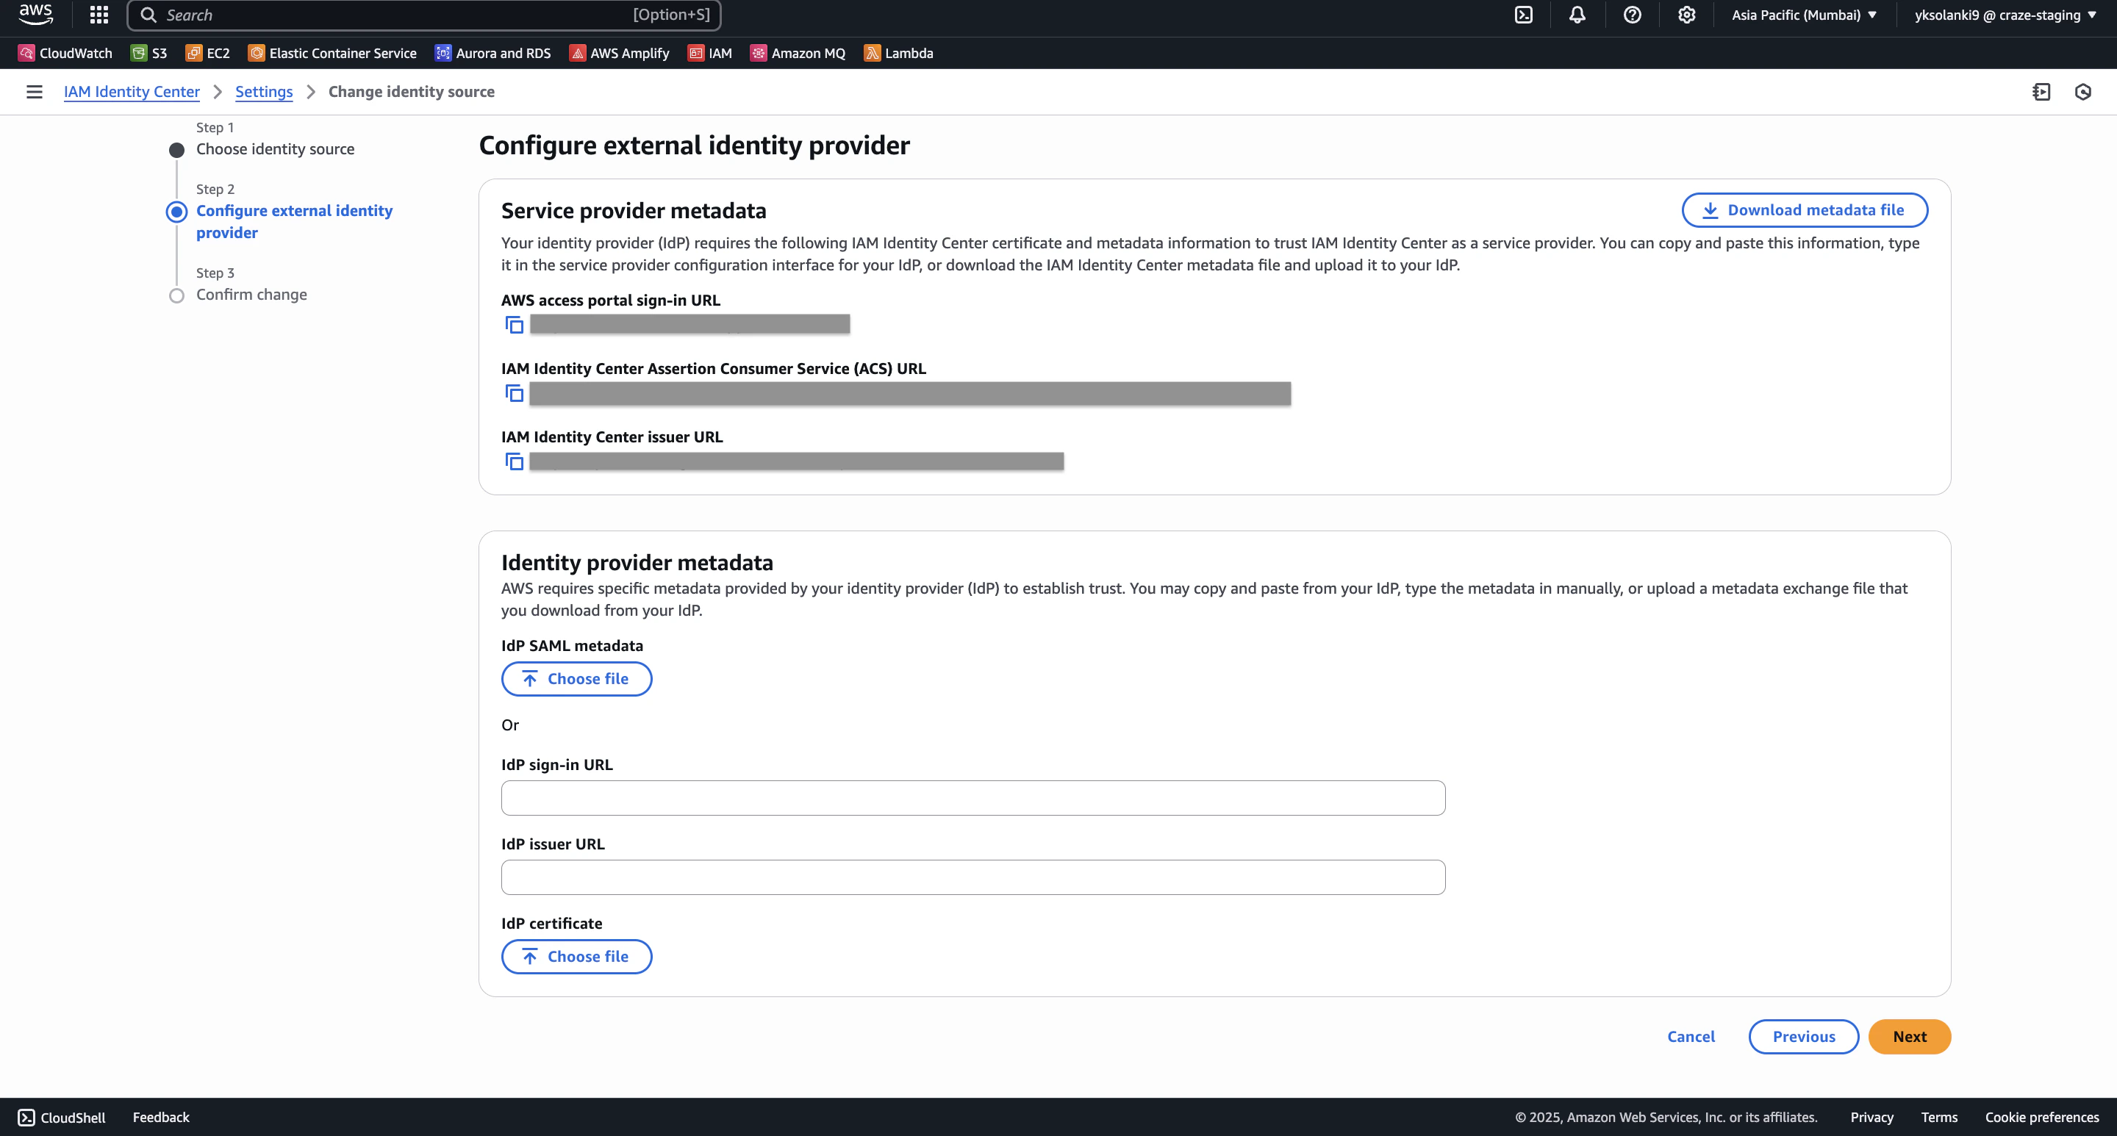Choose file for IdP SAML metadata

(576, 678)
